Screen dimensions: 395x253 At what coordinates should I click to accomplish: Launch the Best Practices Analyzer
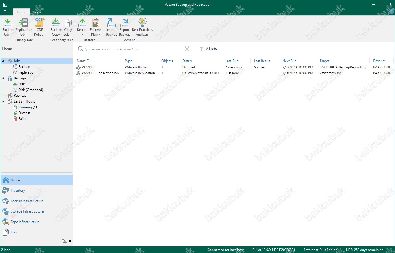[x=142, y=27]
